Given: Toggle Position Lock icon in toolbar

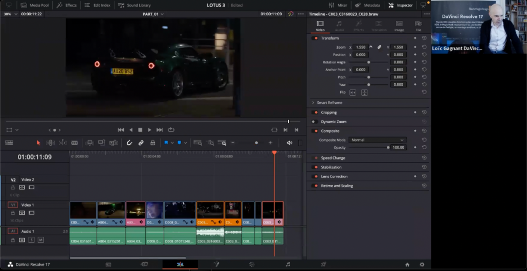Looking at the screenshot, I should [152, 143].
